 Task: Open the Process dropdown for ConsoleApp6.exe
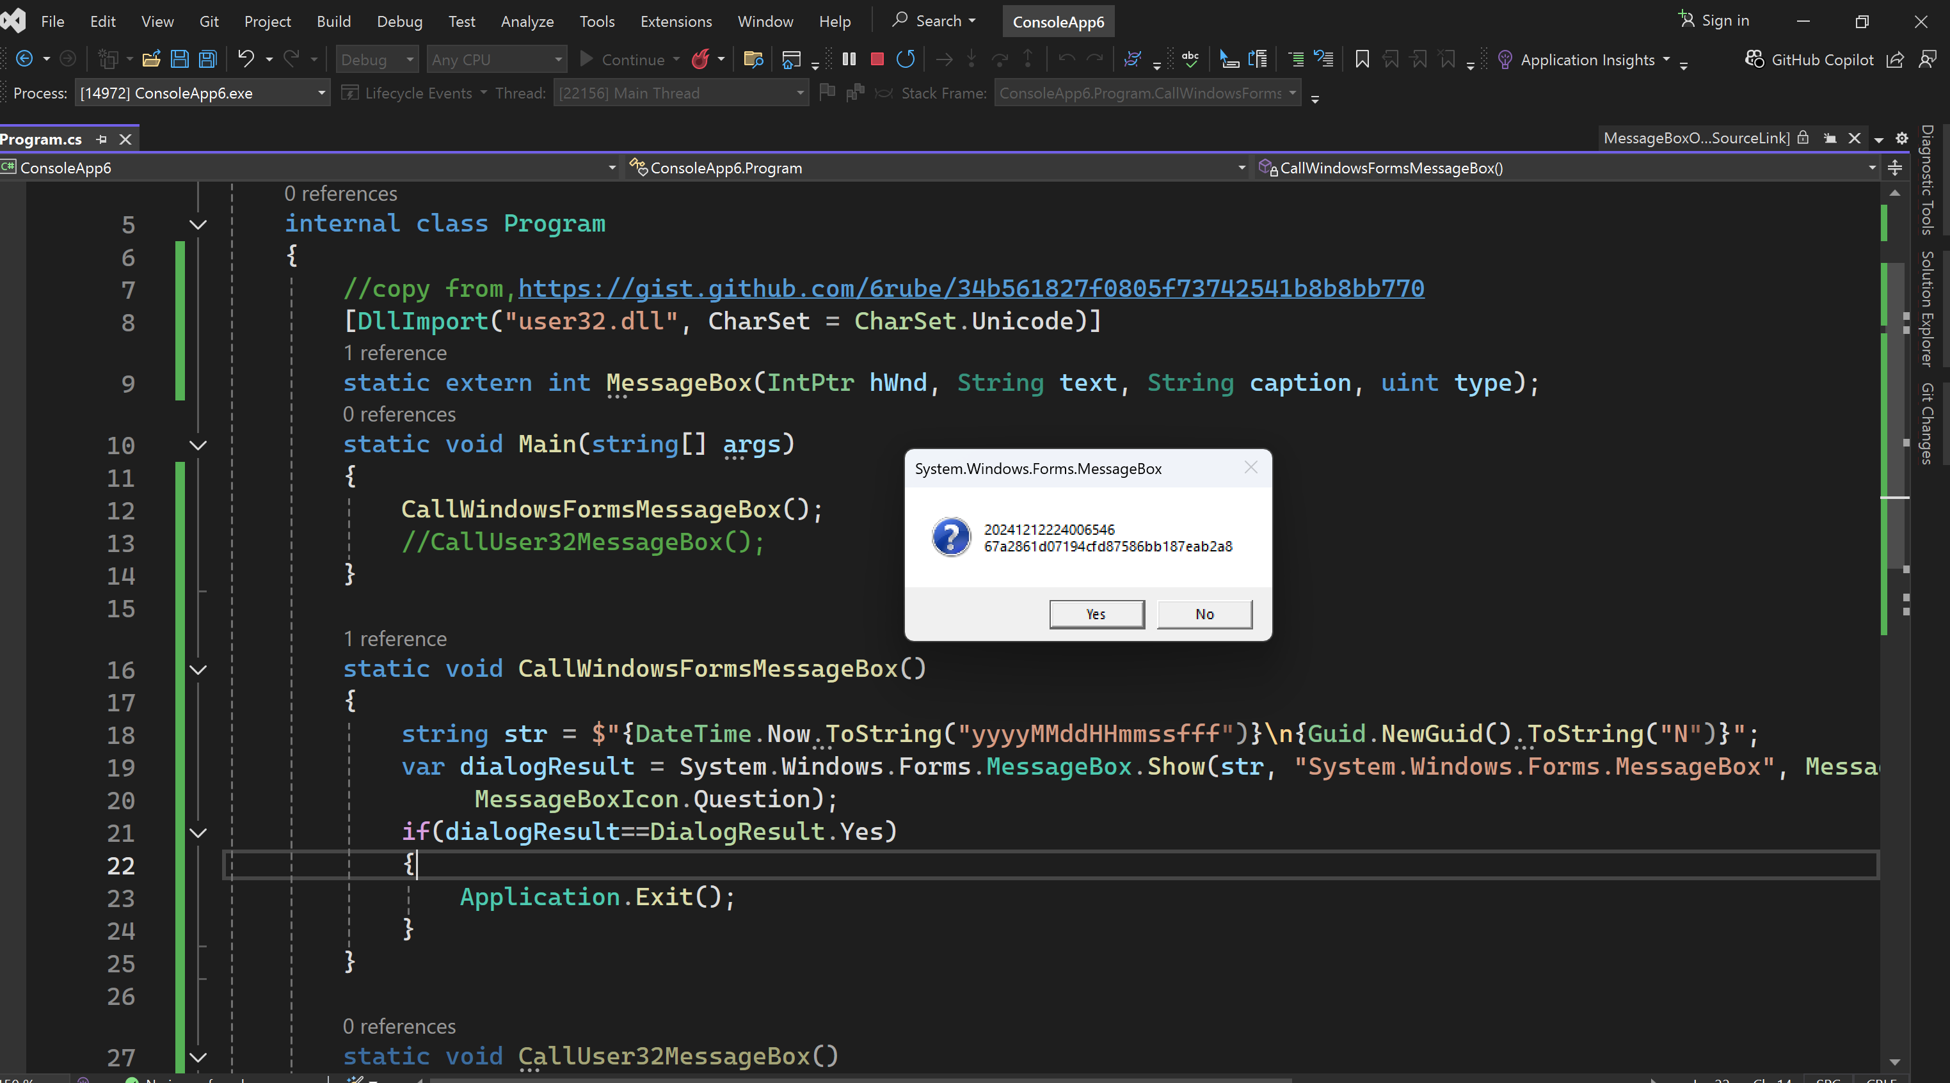click(321, 93)
